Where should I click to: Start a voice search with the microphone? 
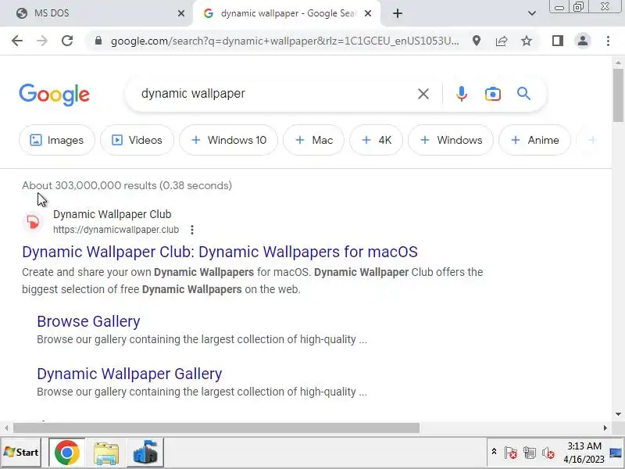pos(462,94)
